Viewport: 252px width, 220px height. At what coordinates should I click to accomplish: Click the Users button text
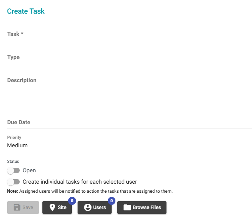[x=100, y=208]
